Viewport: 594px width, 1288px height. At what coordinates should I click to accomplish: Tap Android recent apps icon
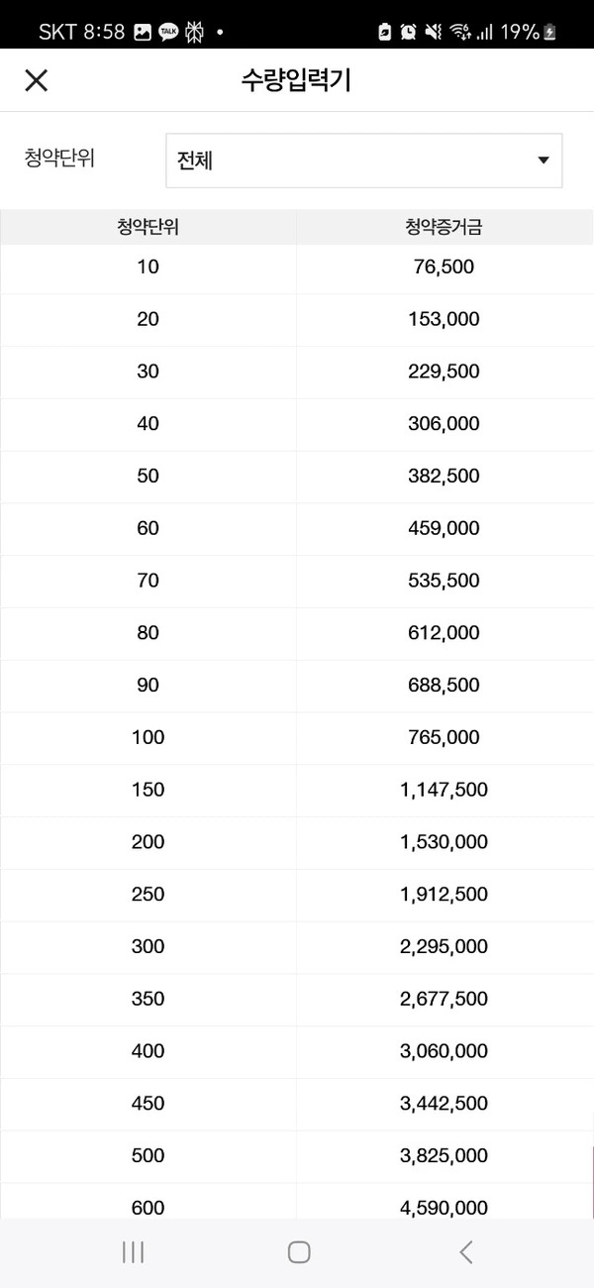(x=133, y=1251)
